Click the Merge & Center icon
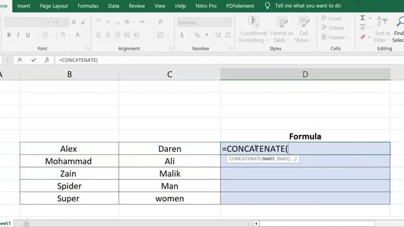This screenshot has width=404, height=227. [160, 35]
